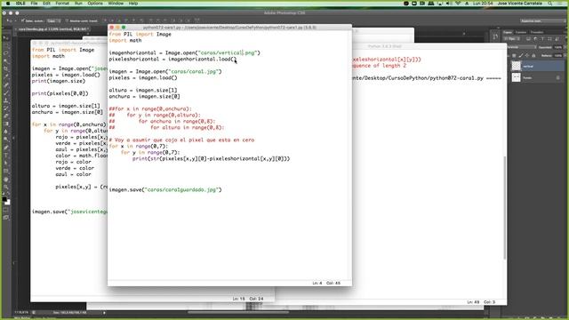Toggle 'Selec. autom.' checkbox
This screenshot has height=320, width=569.
[22, 20]
